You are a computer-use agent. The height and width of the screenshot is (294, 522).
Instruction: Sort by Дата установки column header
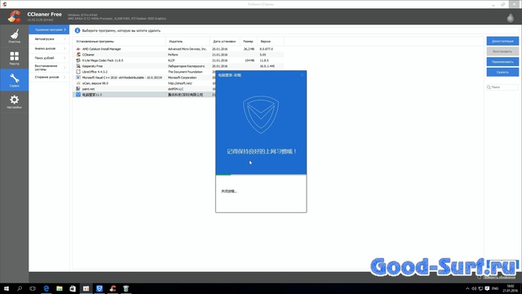point(225,42)
